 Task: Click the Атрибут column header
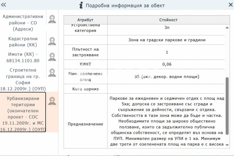85,20
